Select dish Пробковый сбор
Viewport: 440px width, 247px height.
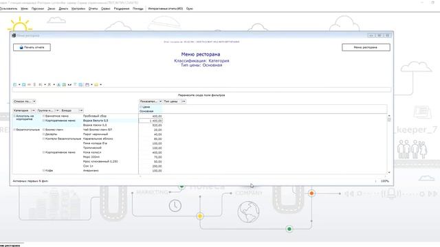point(95,116)
